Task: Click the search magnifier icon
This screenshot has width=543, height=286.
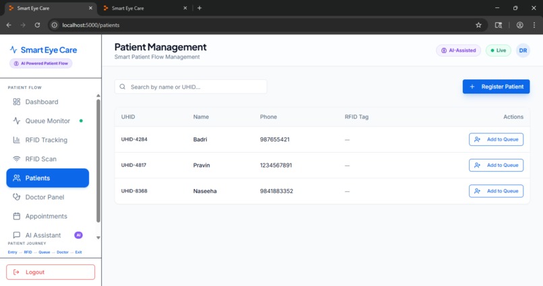Action: (x=123, y=87)
